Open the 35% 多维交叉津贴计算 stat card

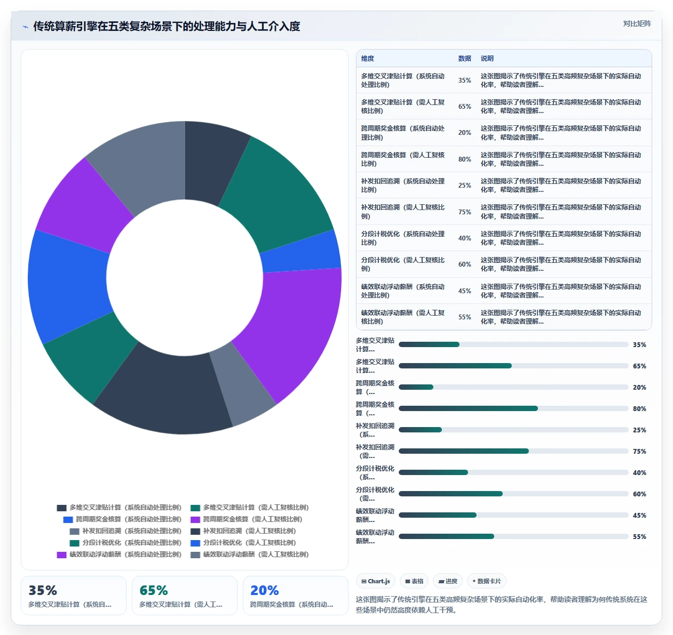pos(74,596)
